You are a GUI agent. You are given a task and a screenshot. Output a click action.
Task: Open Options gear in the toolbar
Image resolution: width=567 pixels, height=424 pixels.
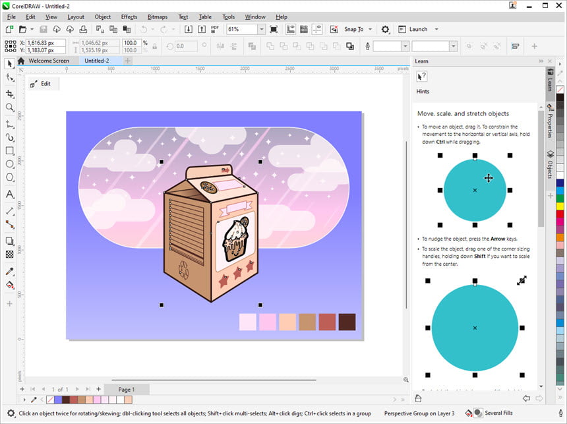coord(386,29)
